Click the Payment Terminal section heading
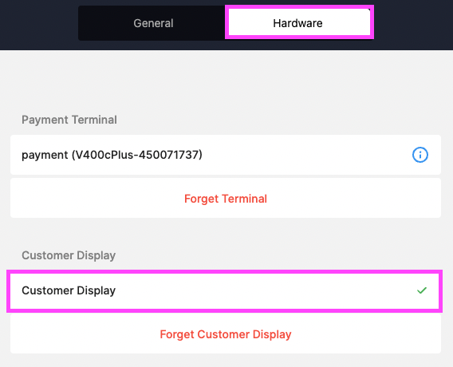453x367 pixels. (69, 120)
